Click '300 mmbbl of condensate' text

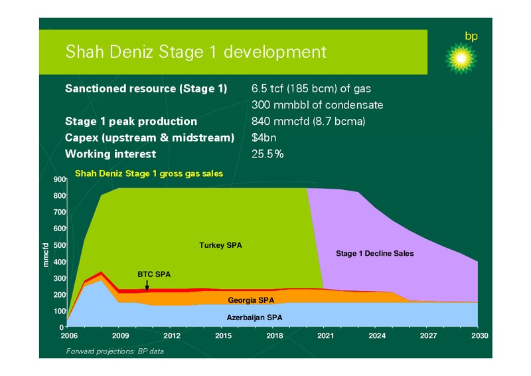pyautogui.click(x=317, y=105)
